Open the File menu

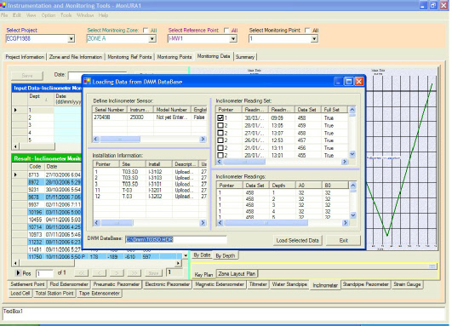click(4, 15)
